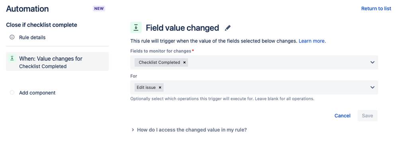The height and width of the screenshot is (146, 398).
Task: Click the green Field value changed trigger icon
Action: click(x=136, y=27)
